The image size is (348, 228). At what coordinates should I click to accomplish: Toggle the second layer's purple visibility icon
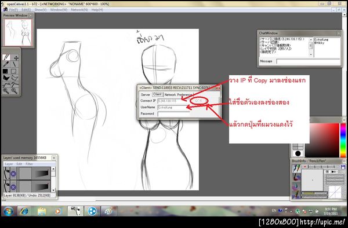(x=13, y=187)
